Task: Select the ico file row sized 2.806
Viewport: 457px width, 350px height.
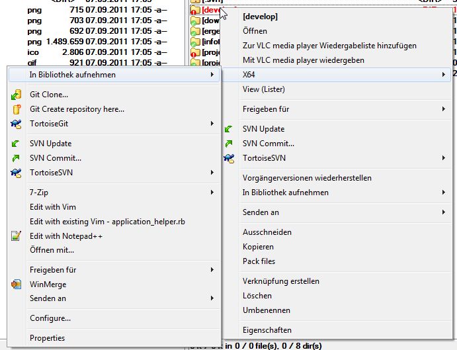Action: click(x=97, y=52)
